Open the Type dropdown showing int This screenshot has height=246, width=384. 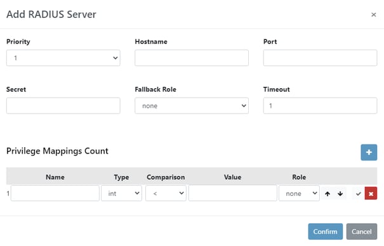pos(121,193)
